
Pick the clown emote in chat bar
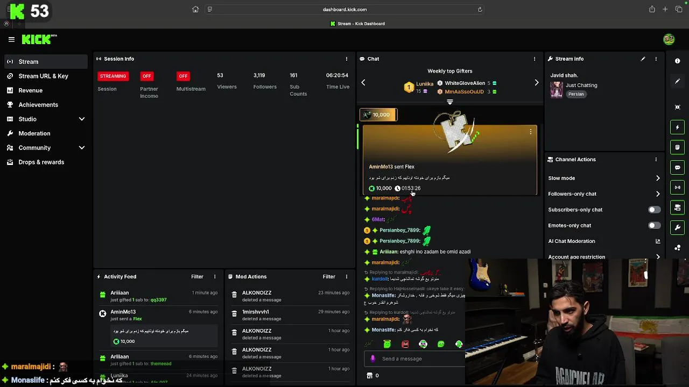pyautogui.click(x=423, y=344)
